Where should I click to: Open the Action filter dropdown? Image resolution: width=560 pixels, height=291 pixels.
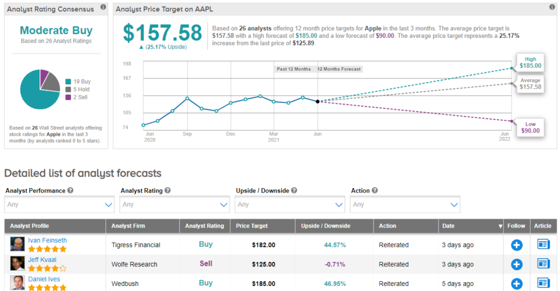405,205
